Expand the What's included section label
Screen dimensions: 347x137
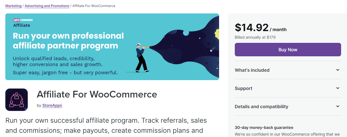252,70
